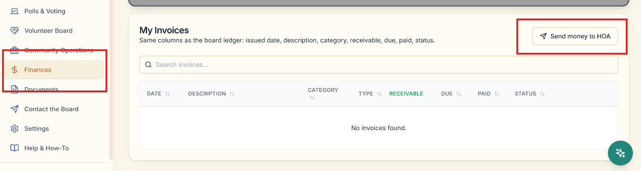Sort by the Description column arrows
The height and width of the screenshot is (171, 641).
[232, 94]
